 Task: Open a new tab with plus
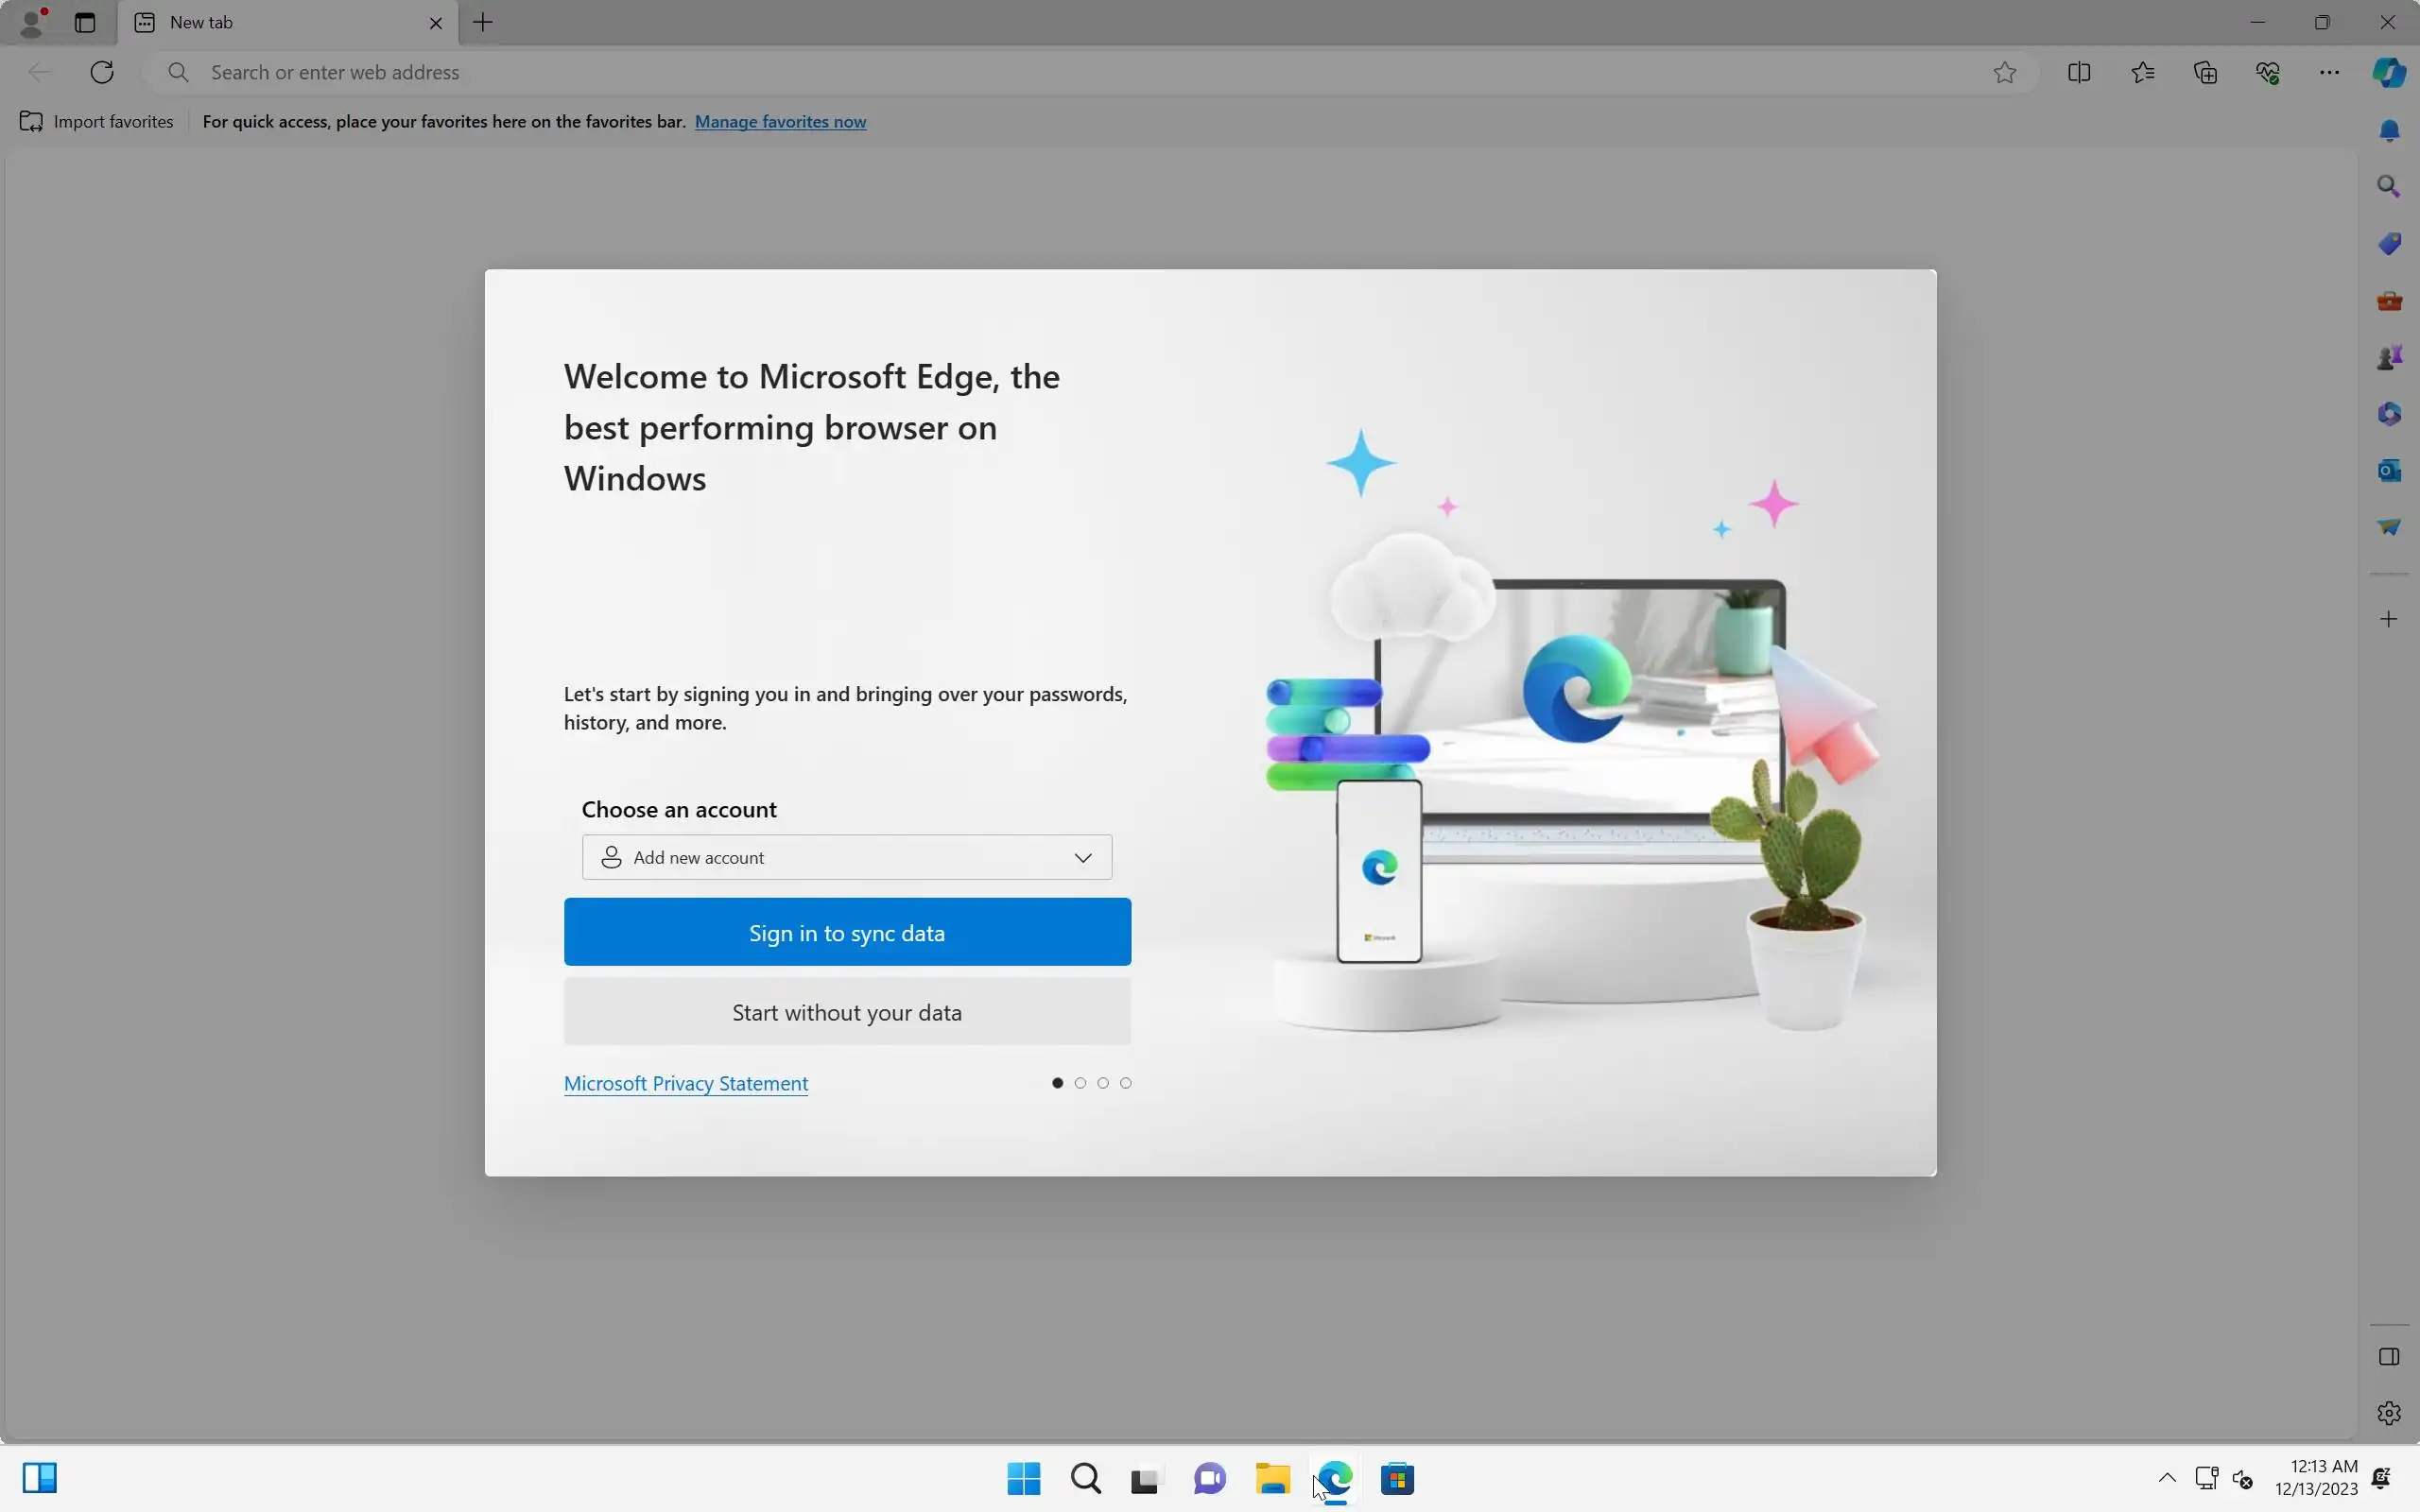click(x=483, y=22)
